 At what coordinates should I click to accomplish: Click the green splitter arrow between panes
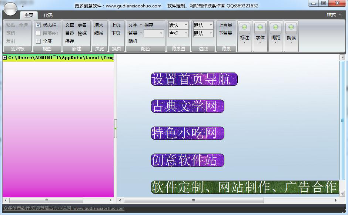116,128
